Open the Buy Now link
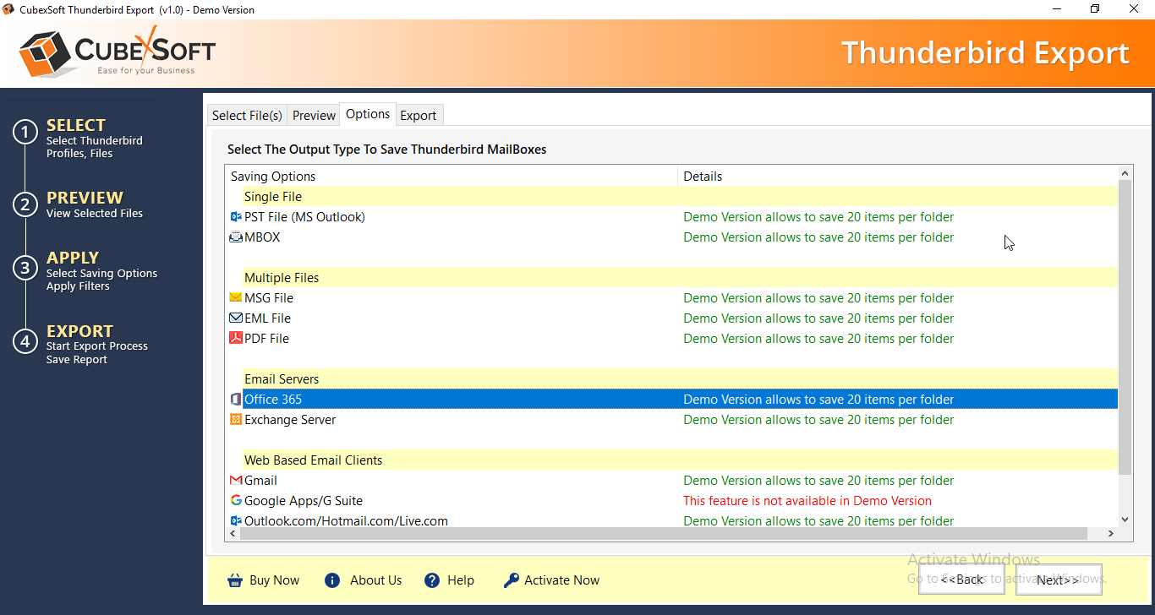This screenshot has width=1155, height=615. click(274, 580)
